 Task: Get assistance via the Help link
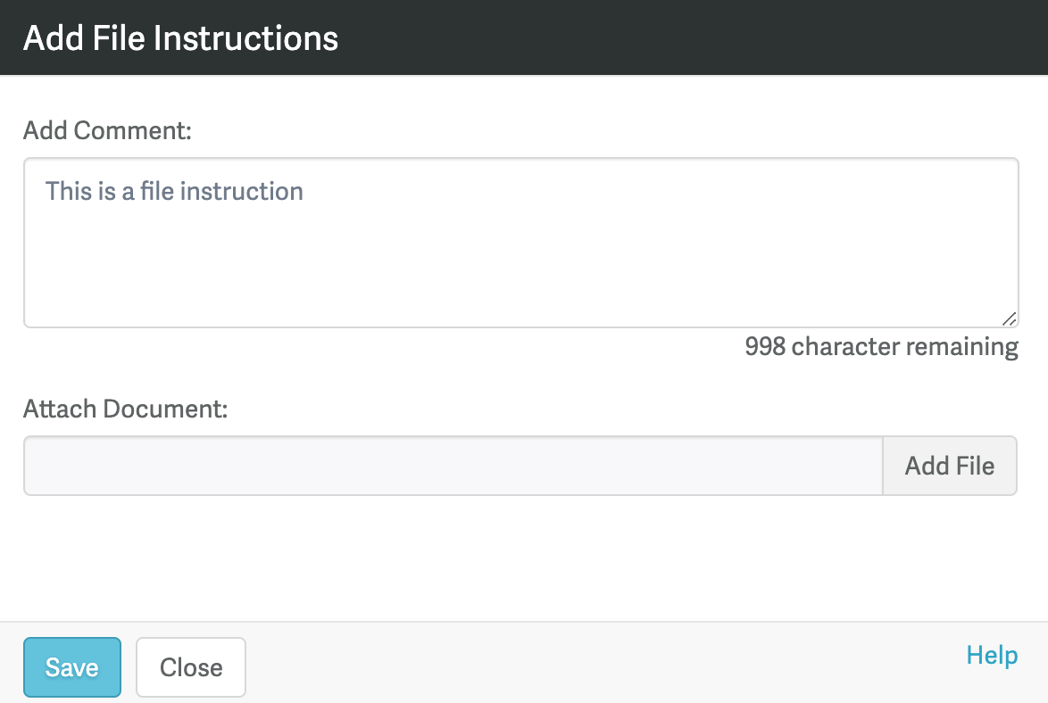[x=992, y=656]
